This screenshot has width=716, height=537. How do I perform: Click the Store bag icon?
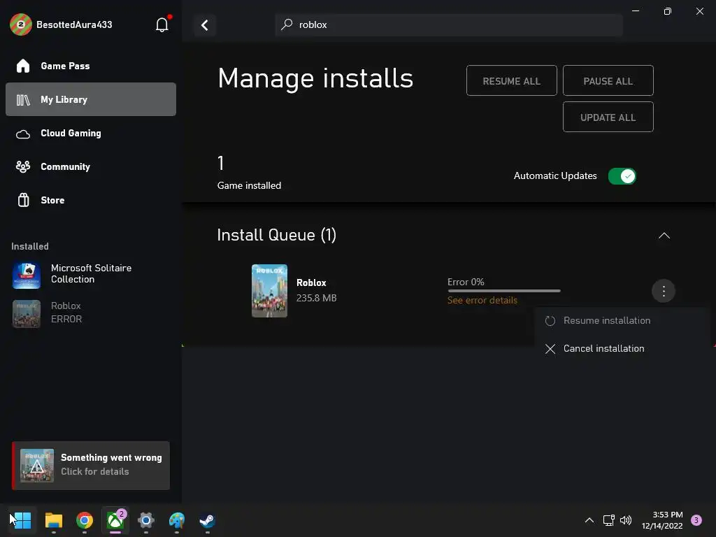(x=23, y=200)
